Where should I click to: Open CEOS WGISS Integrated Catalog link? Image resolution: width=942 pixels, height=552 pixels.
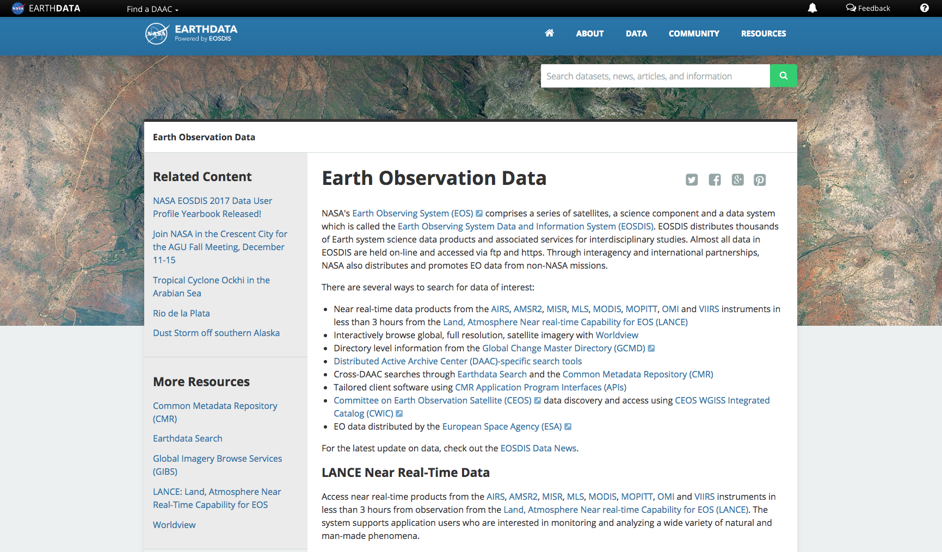pyautogui.click(x=722, y=400)
